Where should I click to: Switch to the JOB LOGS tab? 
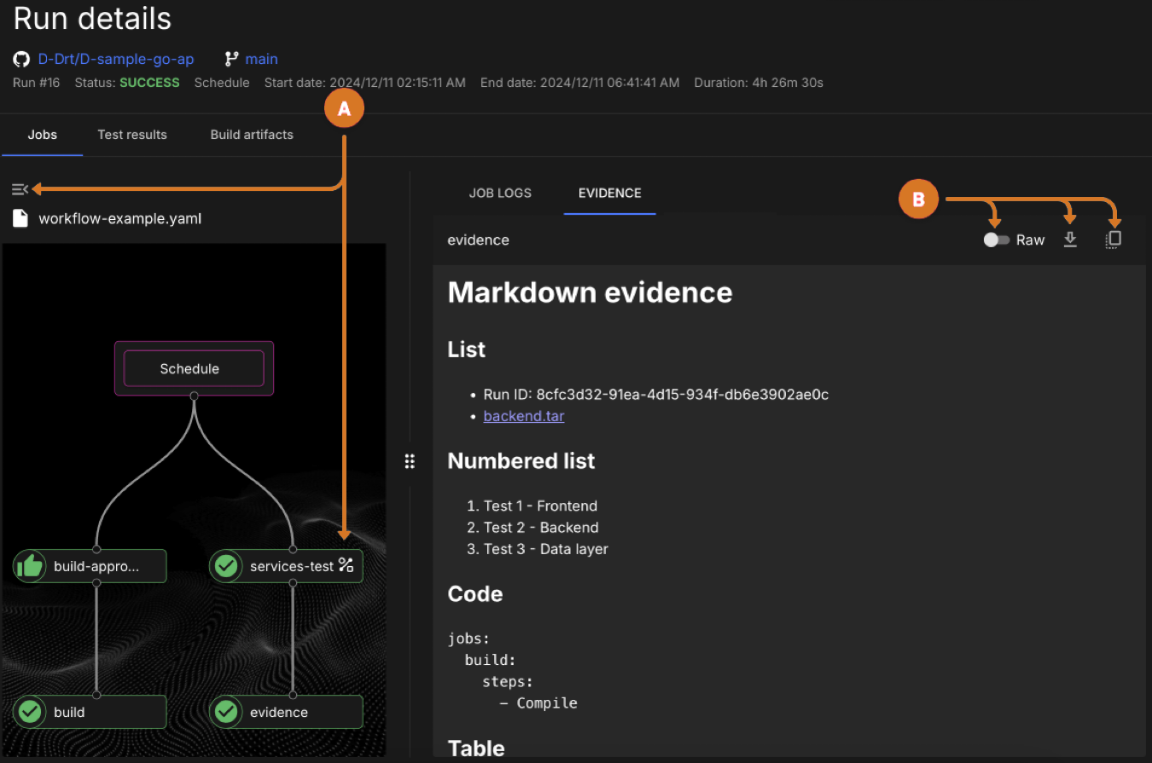click(x=500, y=193)
